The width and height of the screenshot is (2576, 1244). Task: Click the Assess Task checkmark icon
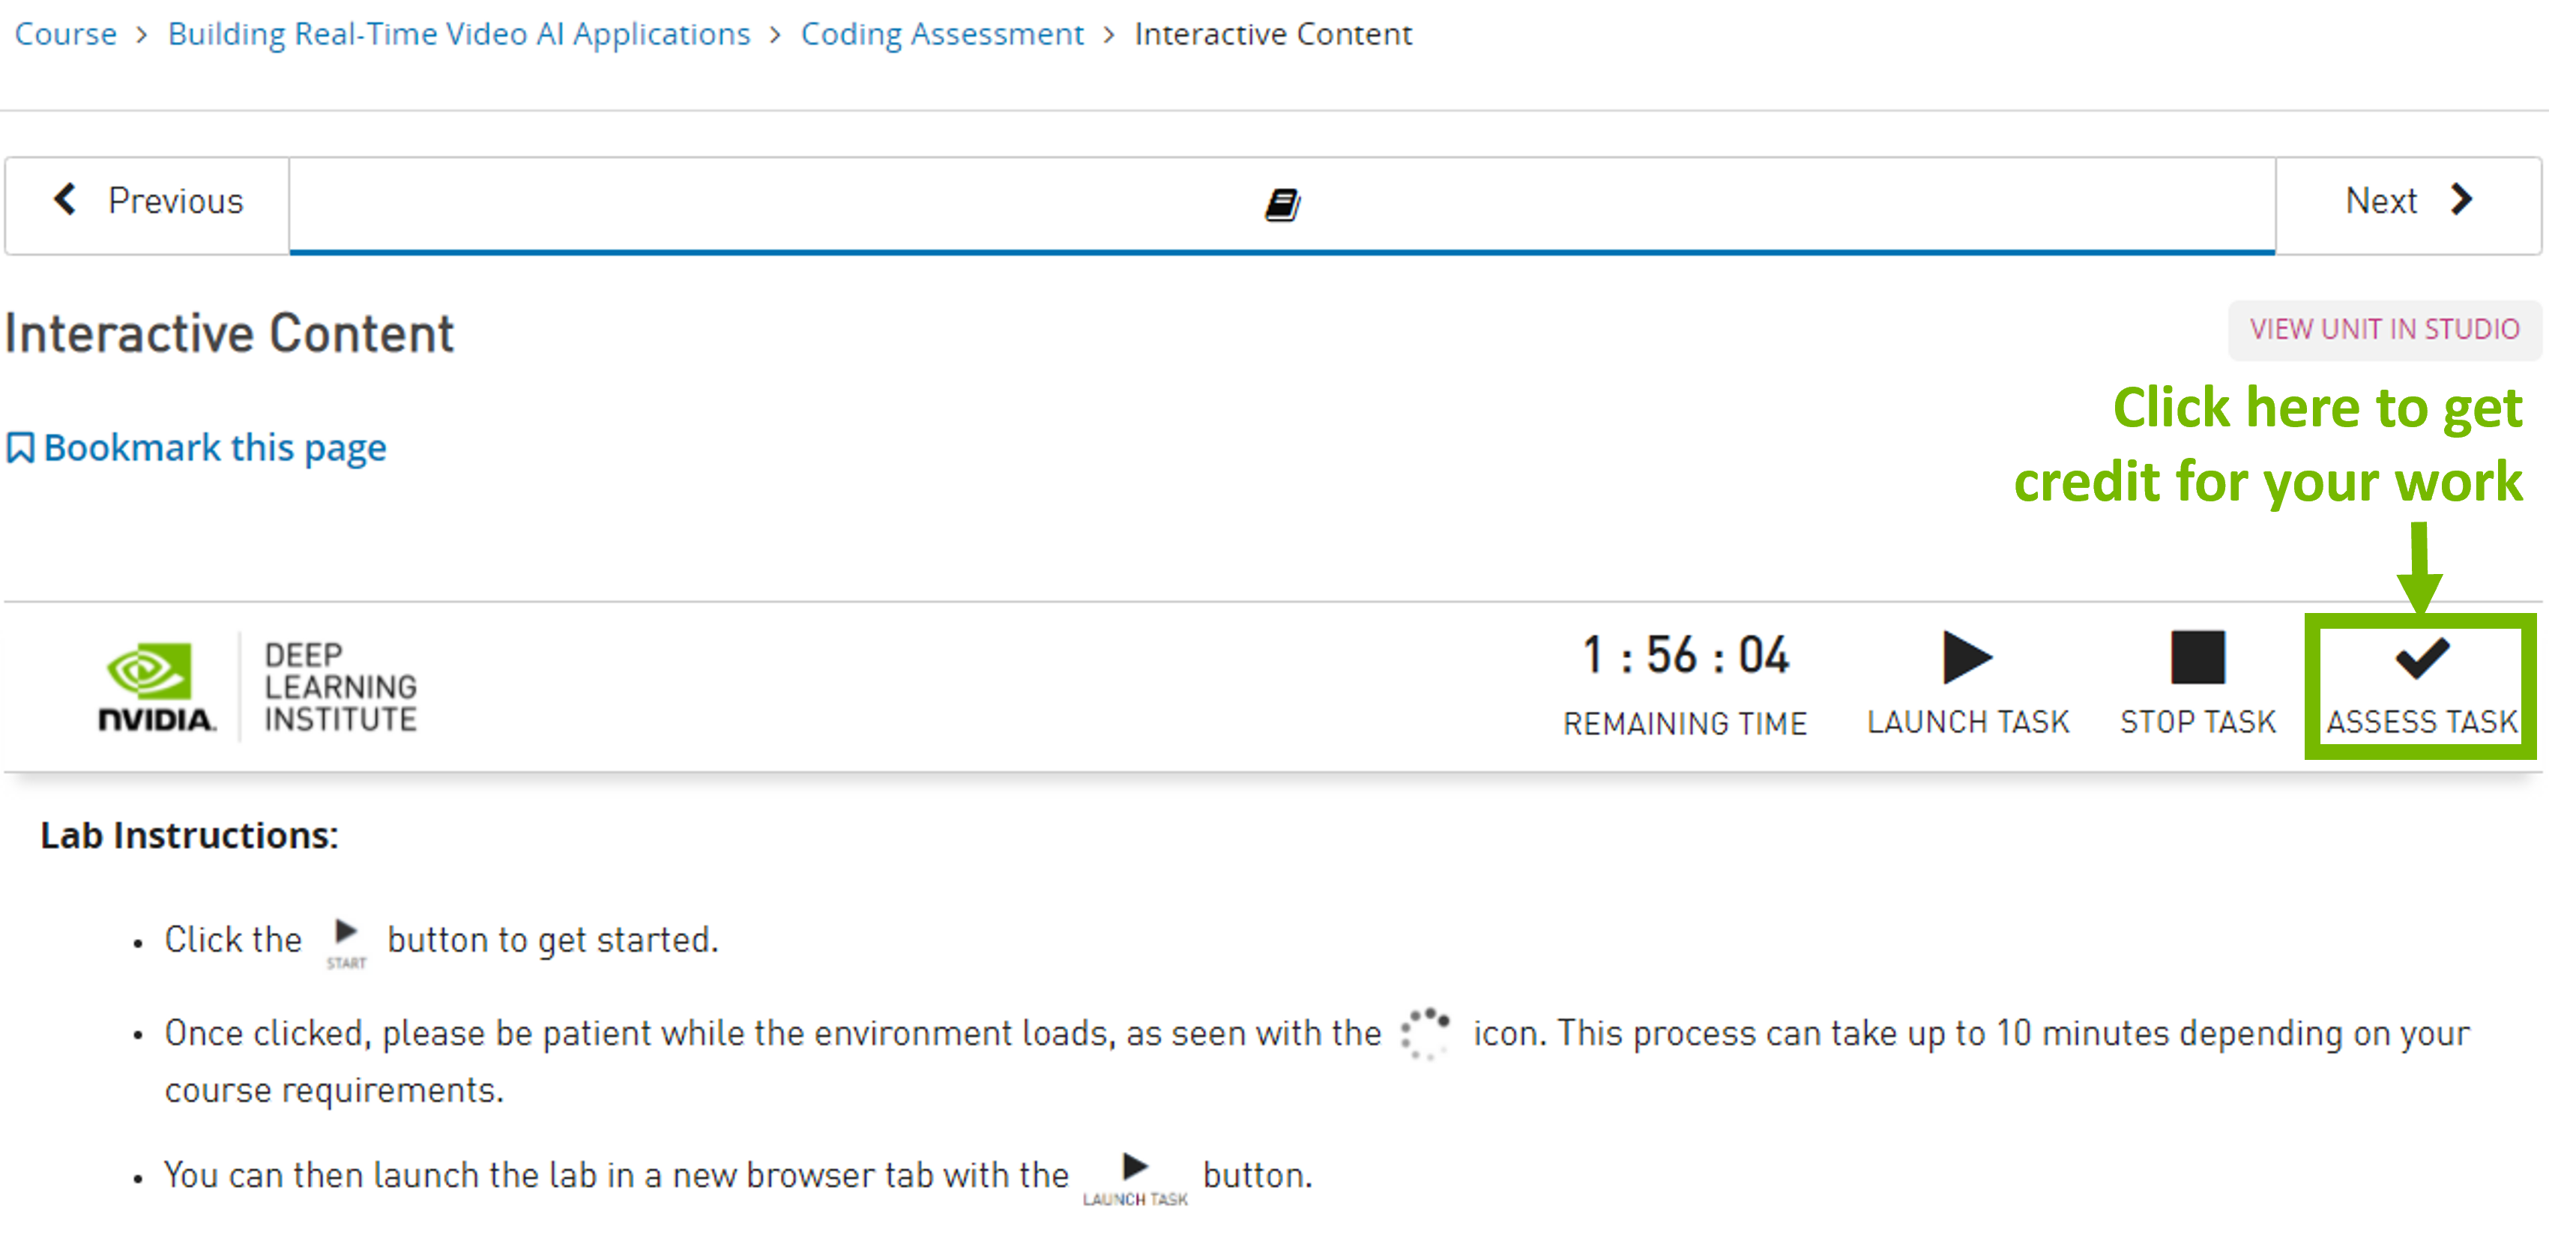click(x=2421, y=658)
